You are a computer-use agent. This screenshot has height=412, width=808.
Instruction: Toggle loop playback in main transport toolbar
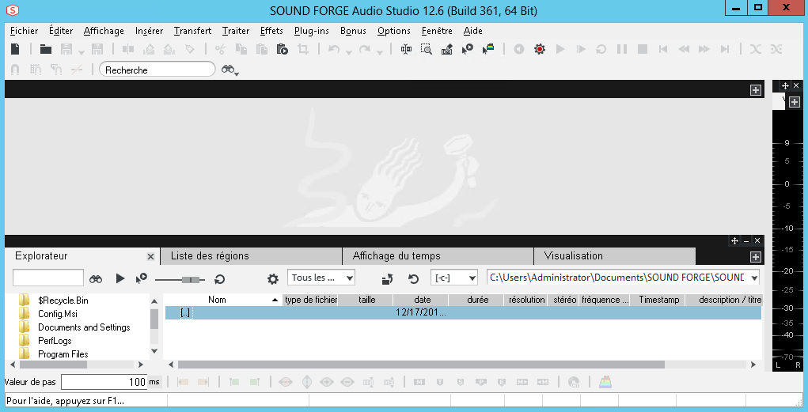601,49
